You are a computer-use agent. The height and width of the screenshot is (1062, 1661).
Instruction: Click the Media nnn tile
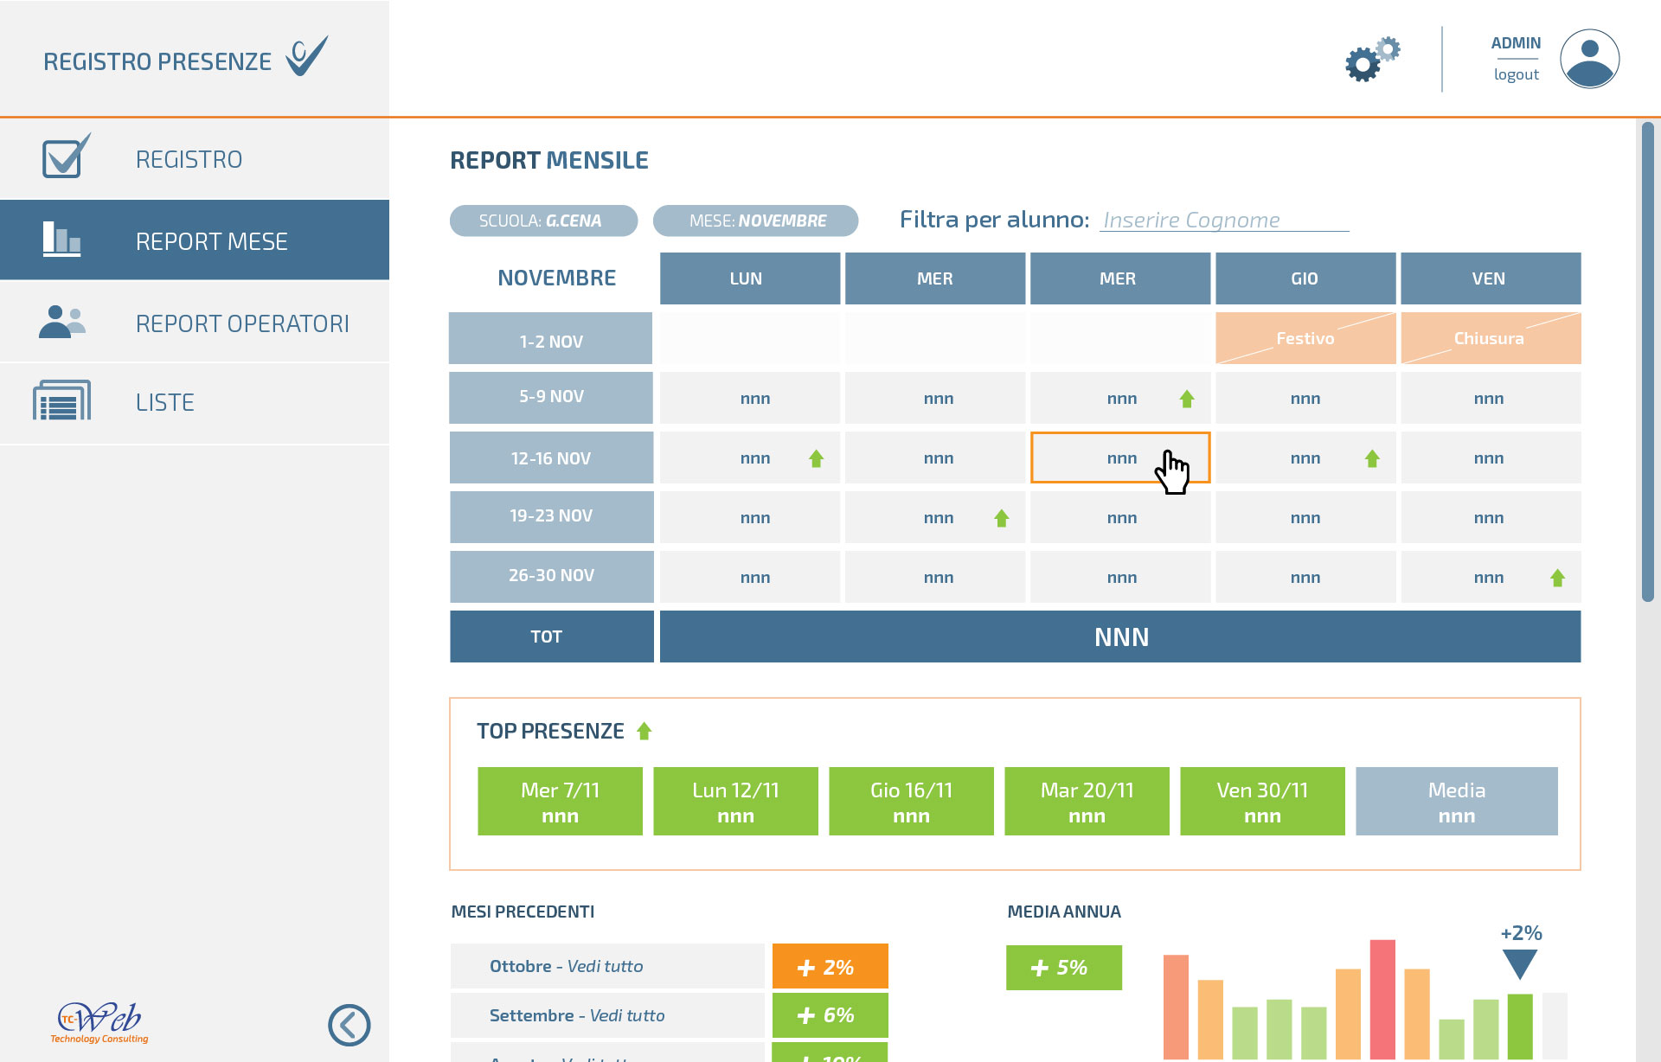pos(1457,801)
